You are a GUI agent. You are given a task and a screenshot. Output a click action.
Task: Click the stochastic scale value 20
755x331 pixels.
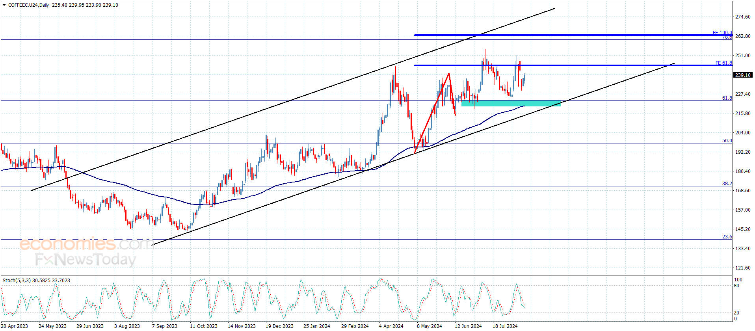click(x=736, y=313)
